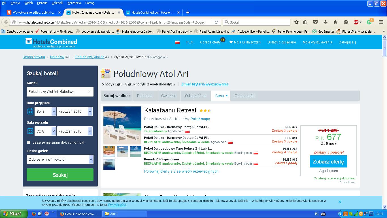Click the heart icon for Moja Lista życzeń

[231, 42]
